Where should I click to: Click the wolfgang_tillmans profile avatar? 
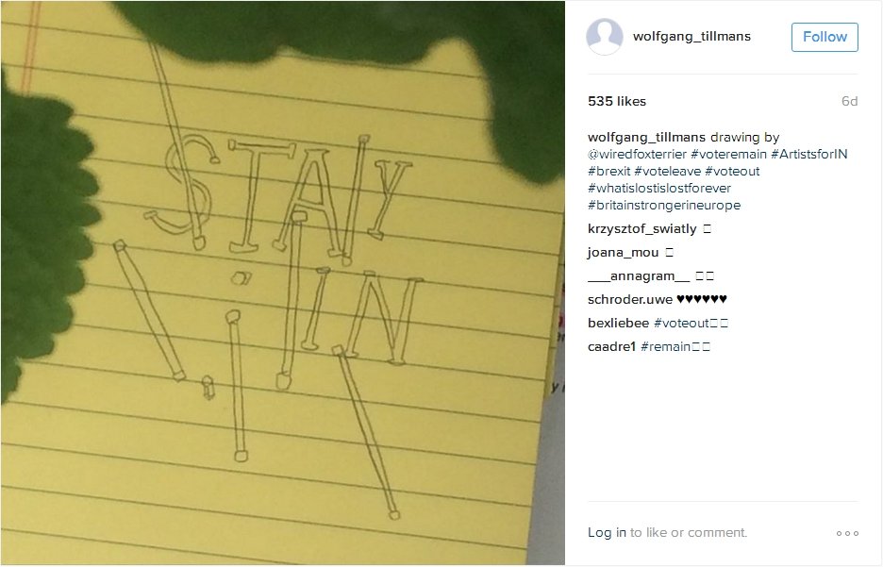coord(605,37)
